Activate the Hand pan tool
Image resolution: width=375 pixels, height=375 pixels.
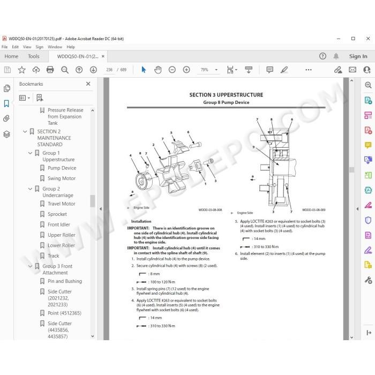pyautogui.click(x=158, y=70)
